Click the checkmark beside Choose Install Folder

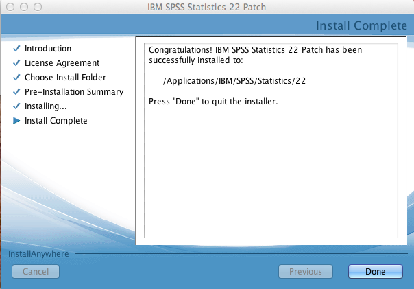(x=16, y=77)
